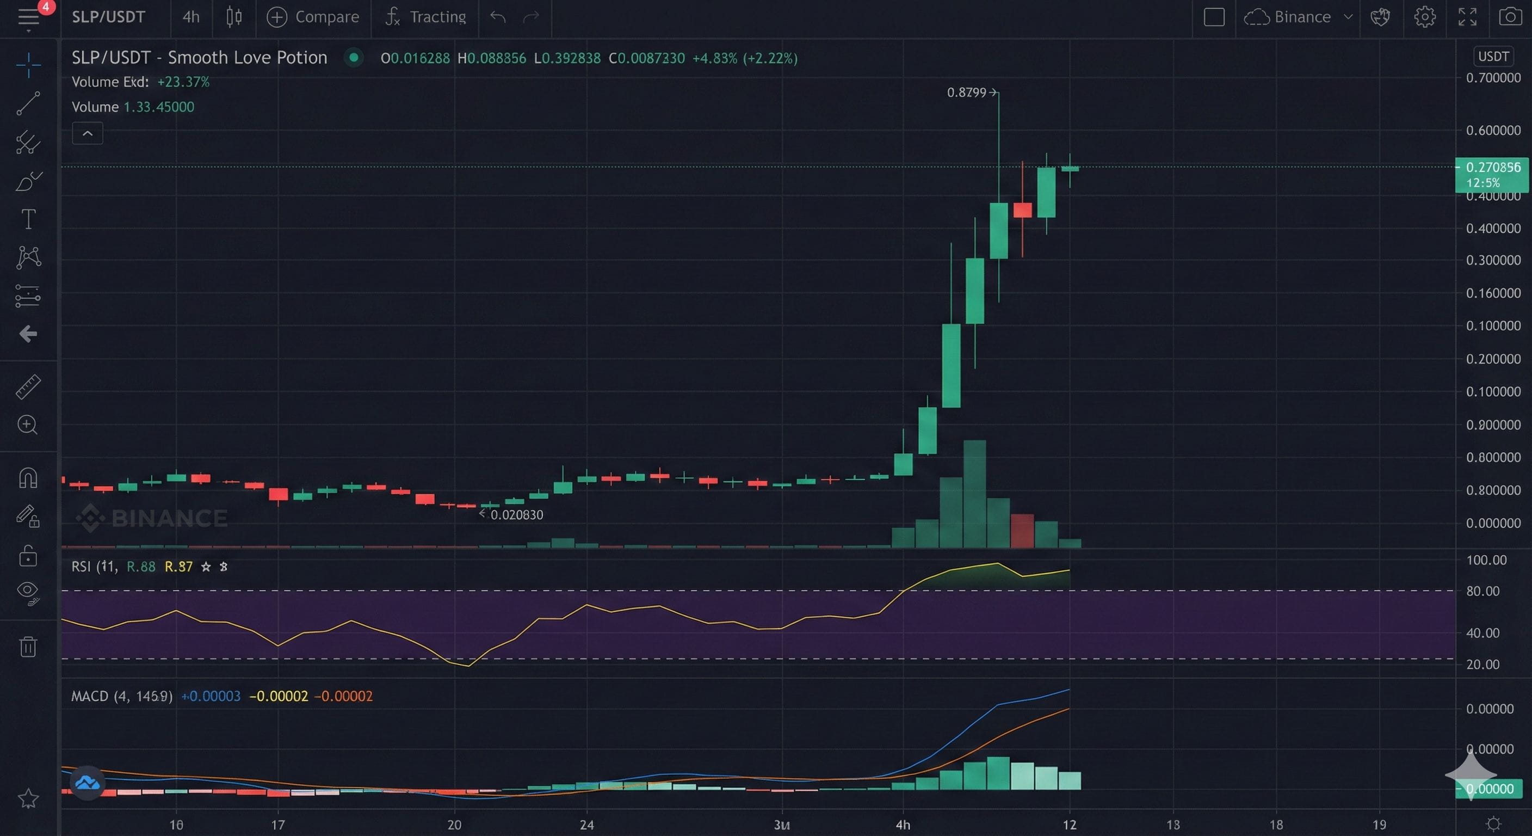Select the trend line drawing tool
This screenshot has width=1532, height=836.
coord(28,103)
